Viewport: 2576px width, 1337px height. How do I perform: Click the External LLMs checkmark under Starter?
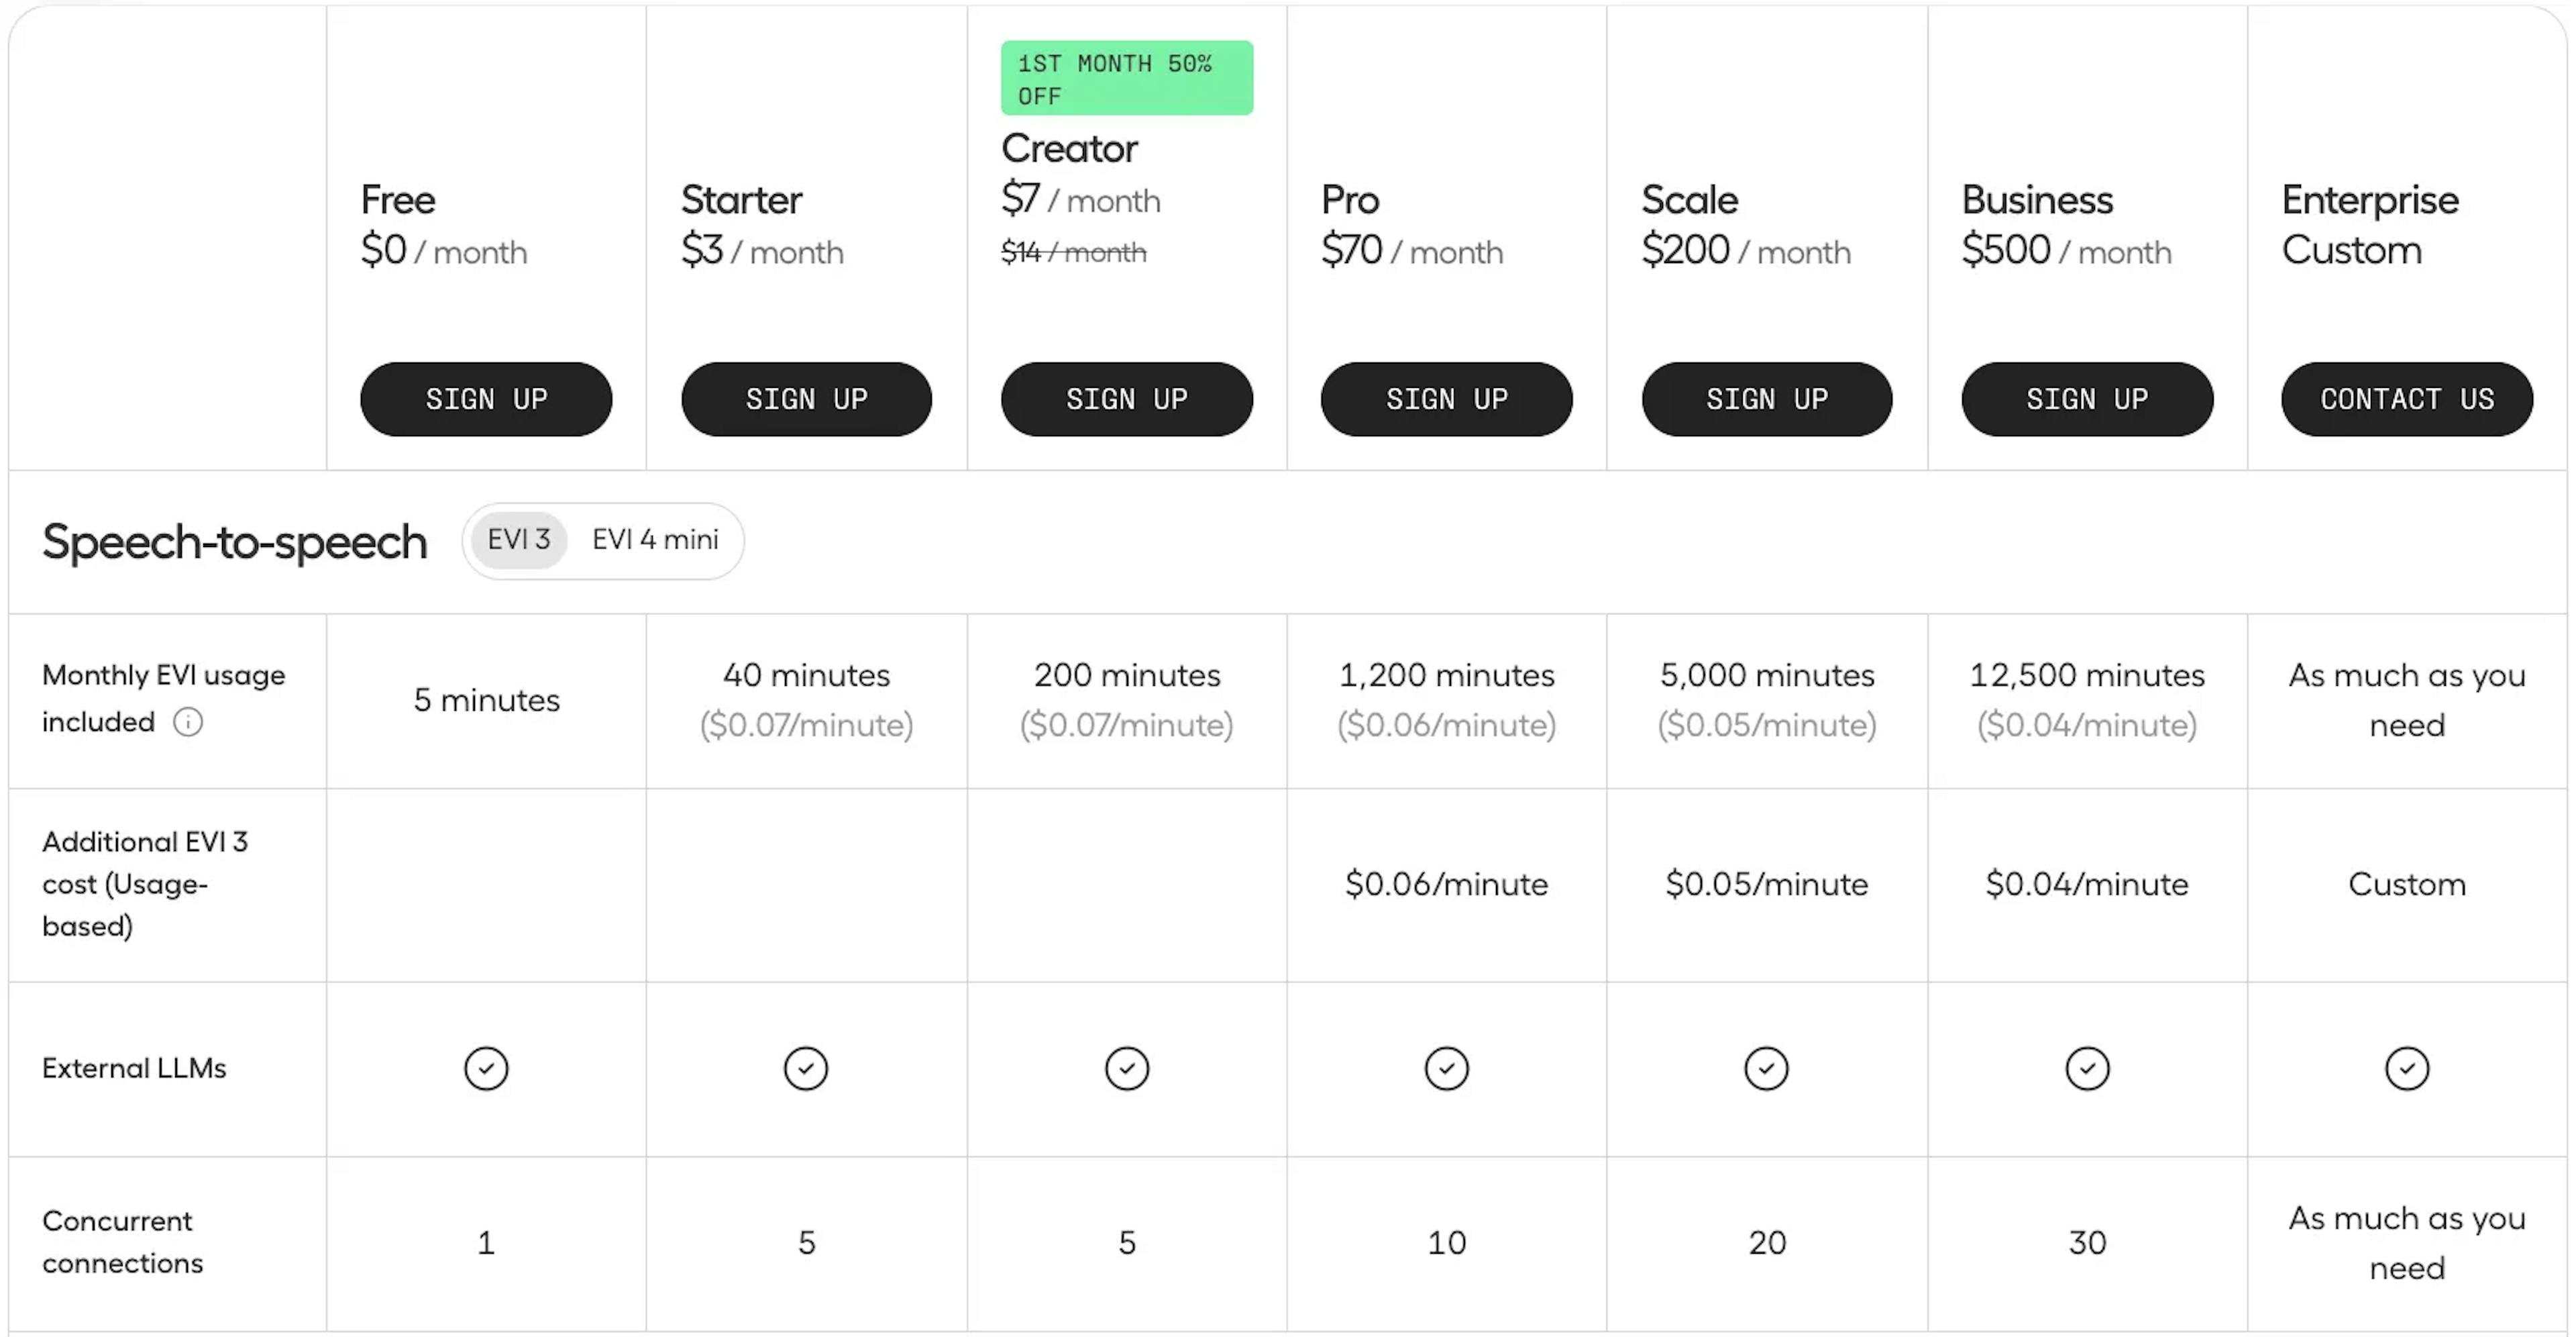806,1068
